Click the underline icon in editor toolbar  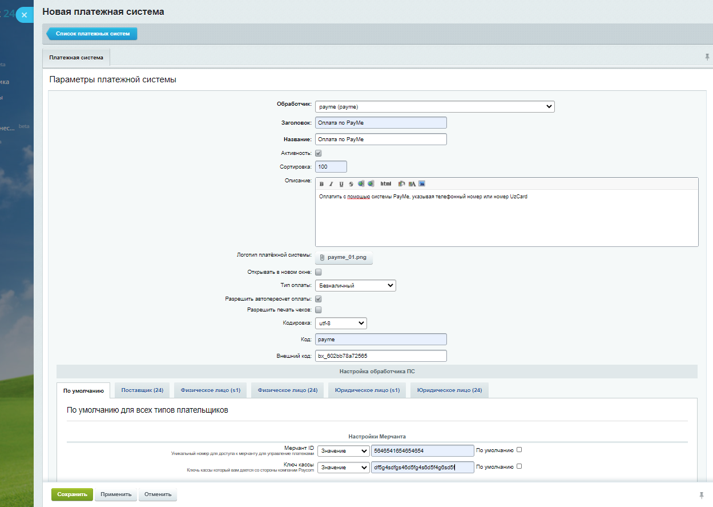click(341, 184)
